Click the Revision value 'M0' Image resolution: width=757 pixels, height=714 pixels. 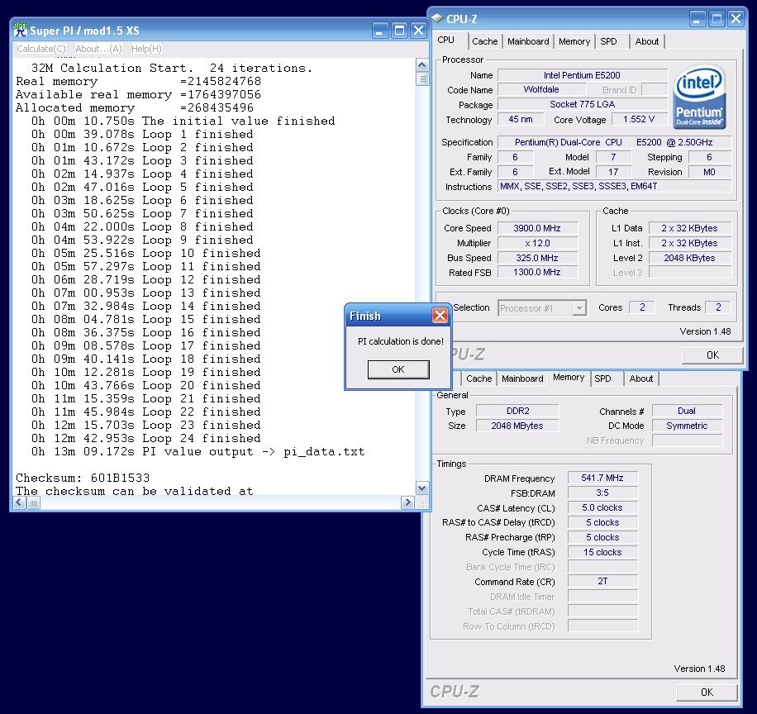[x=709, y=172]
